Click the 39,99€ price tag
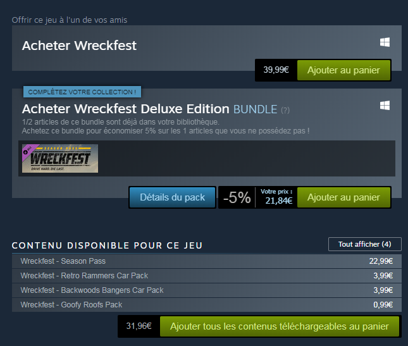Screen dimensions: 408x346 pyautogui.click(x=276, y=70)
